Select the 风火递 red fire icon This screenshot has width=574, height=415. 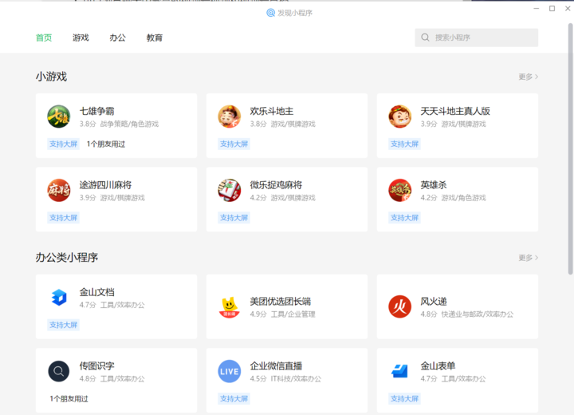pos(399,306)
